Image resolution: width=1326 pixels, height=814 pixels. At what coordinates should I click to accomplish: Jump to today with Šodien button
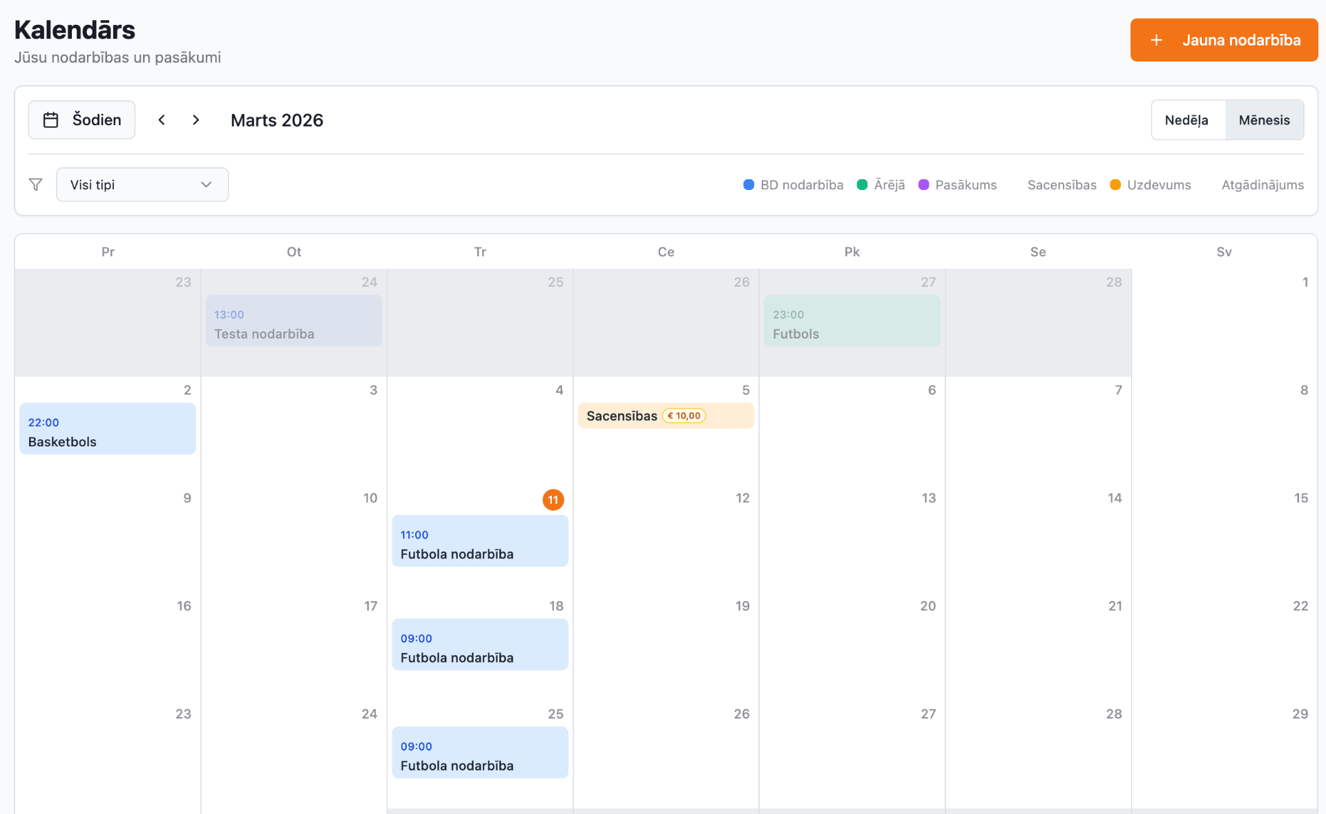point(81,120)
